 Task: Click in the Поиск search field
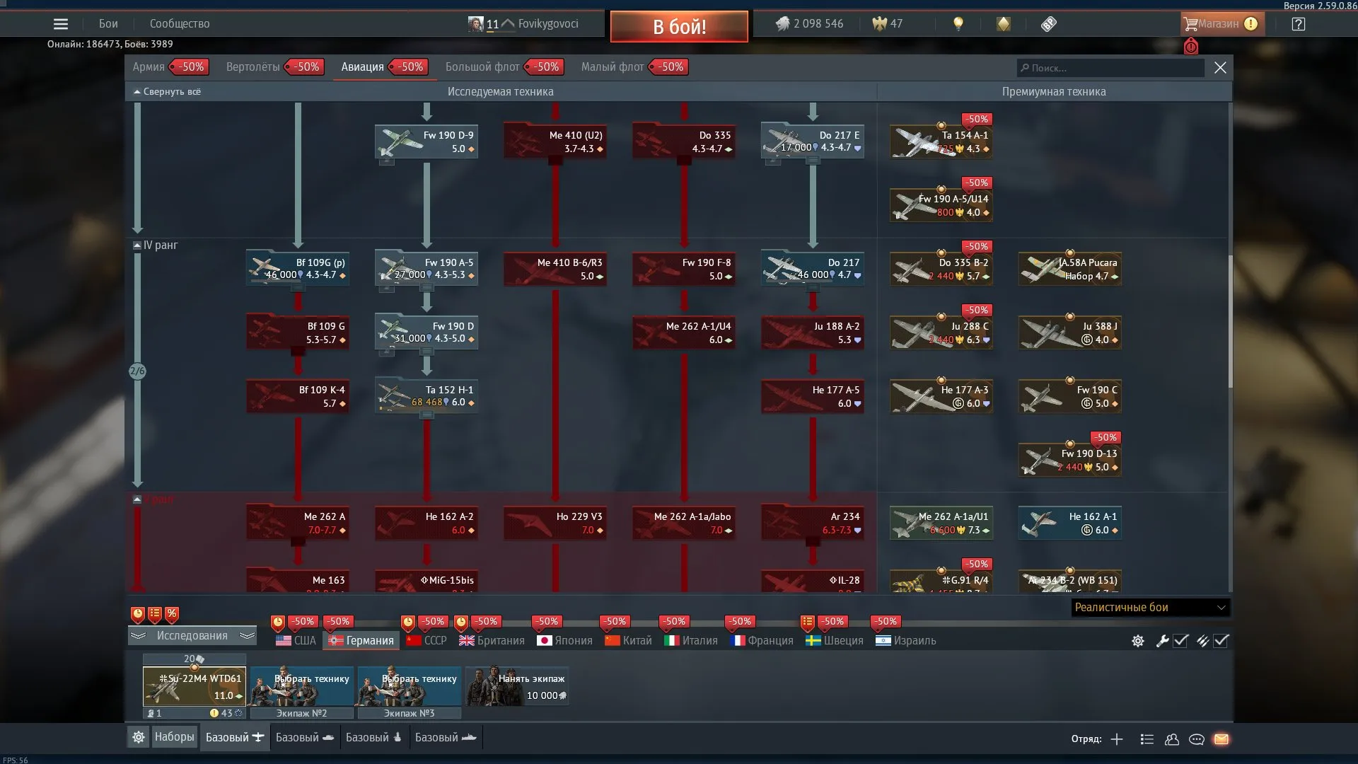[1110, 69]
